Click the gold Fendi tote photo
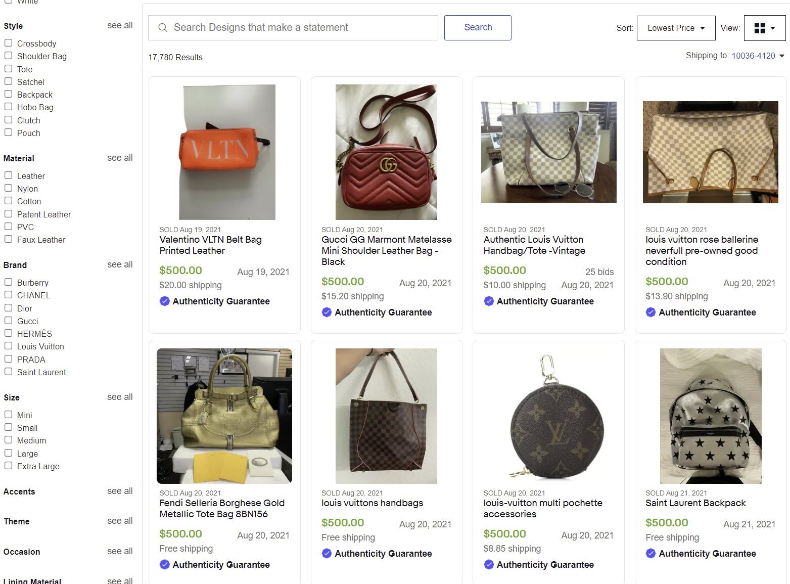Screen dimensions: 790x584 point(224,416)
